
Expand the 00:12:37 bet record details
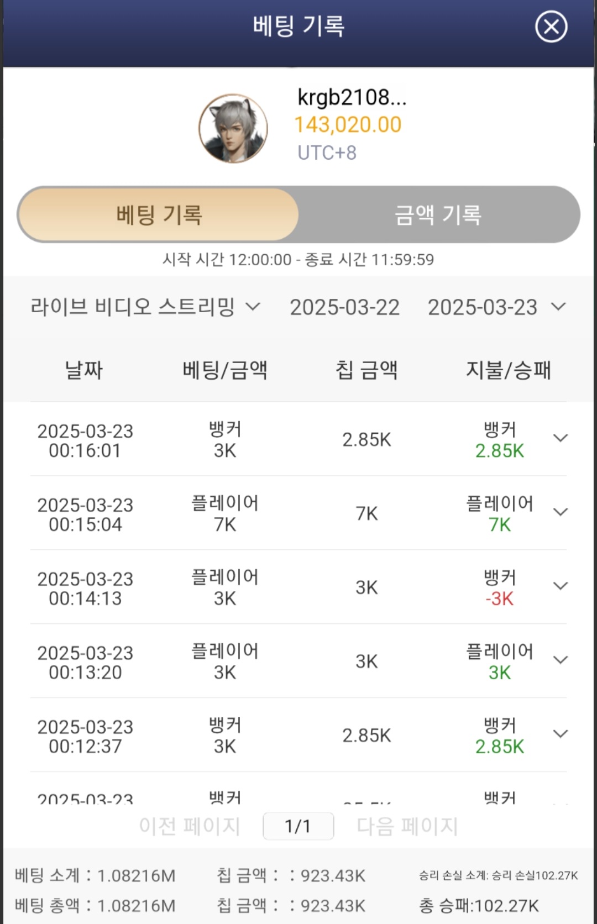click(561, 734)
